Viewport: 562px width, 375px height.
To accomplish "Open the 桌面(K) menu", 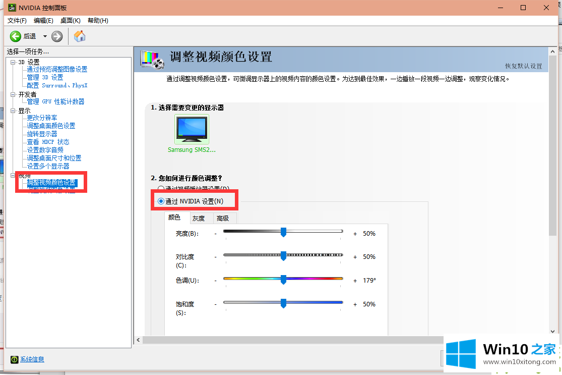I will click(70, 21).
